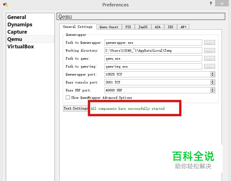Switch to the General Settings tab
Viewport: 231px width, 181px height.
click(x=78, y=27)
